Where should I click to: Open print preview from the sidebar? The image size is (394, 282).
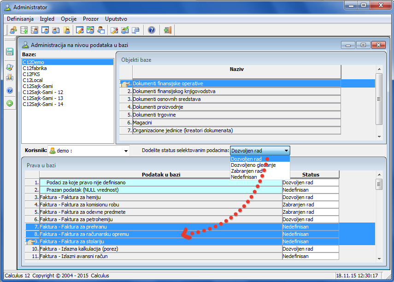(9, 67)
